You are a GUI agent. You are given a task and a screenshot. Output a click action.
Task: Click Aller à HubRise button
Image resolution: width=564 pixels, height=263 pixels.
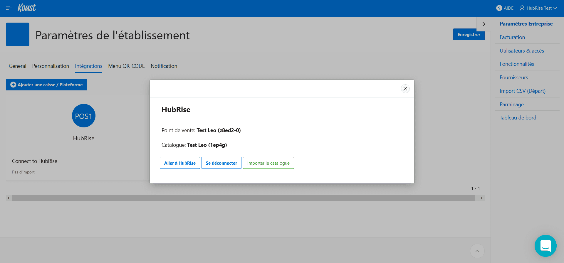[x=180, y=163]
